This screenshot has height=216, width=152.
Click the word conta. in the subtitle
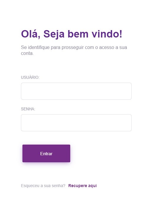(x=27, y=53)
